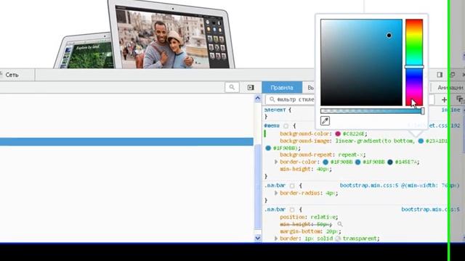
Task: Switch to the Правила tab
Action: coord(282,88)
